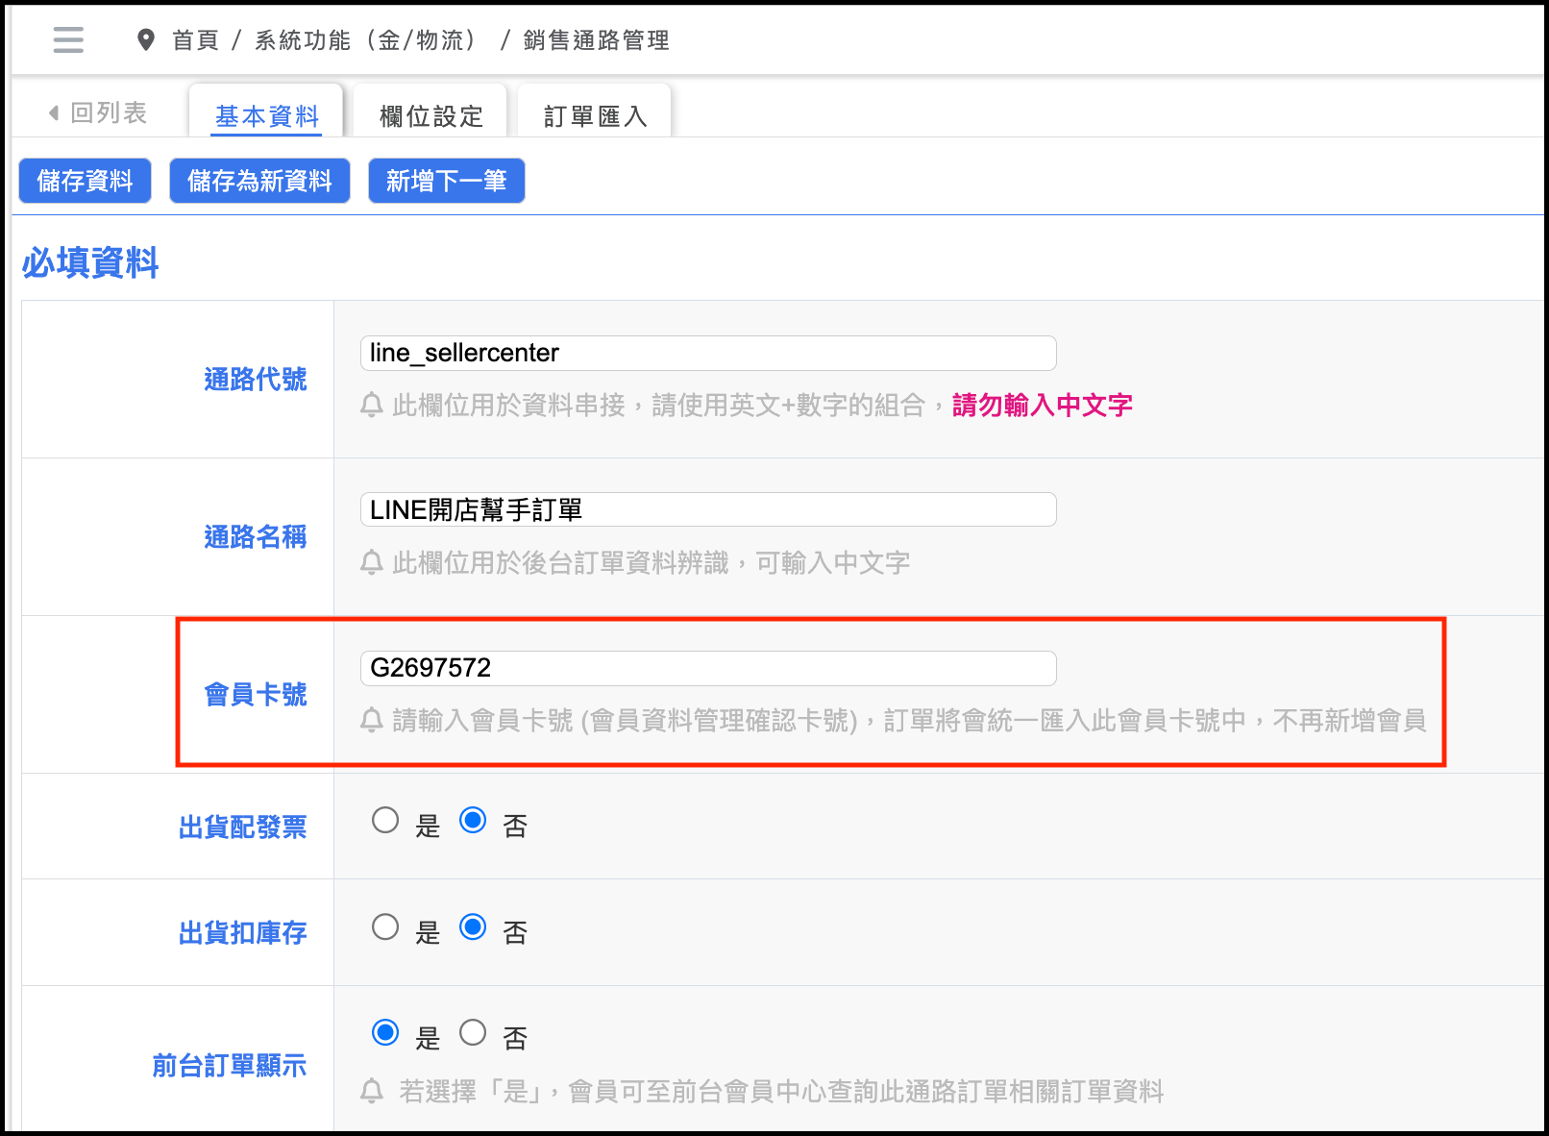Viewport: 1549px width, 1136px height.
Task: Click the location pin icon in breadcrumb
Action: point(146,40)
